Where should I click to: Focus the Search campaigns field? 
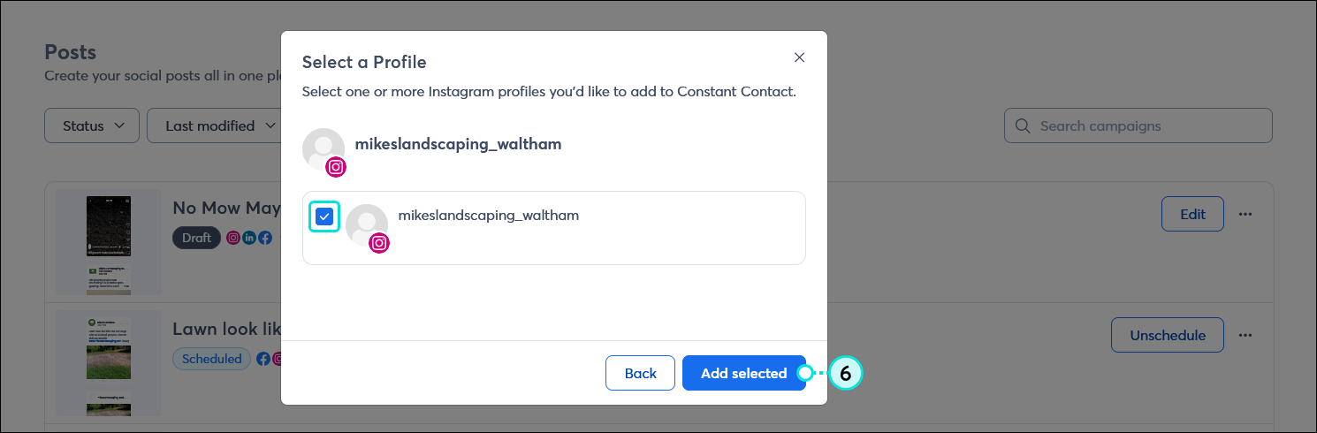coord(1149,125)
